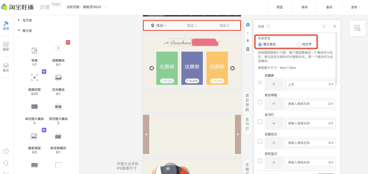
Task: Click the lightbulb tips icon
Action: click(x=324, y=26)
